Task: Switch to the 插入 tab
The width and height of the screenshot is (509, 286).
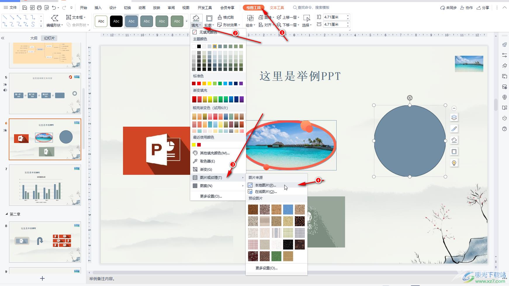Action: pyautogui.click(x=98, y=8)
